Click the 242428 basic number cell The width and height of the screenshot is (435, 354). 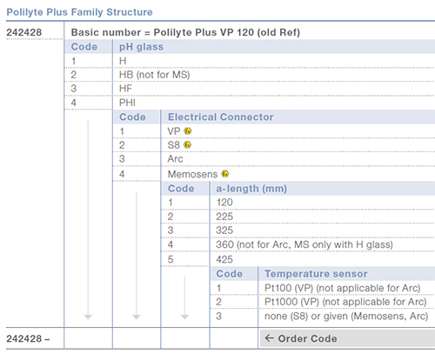coord(24,32)
